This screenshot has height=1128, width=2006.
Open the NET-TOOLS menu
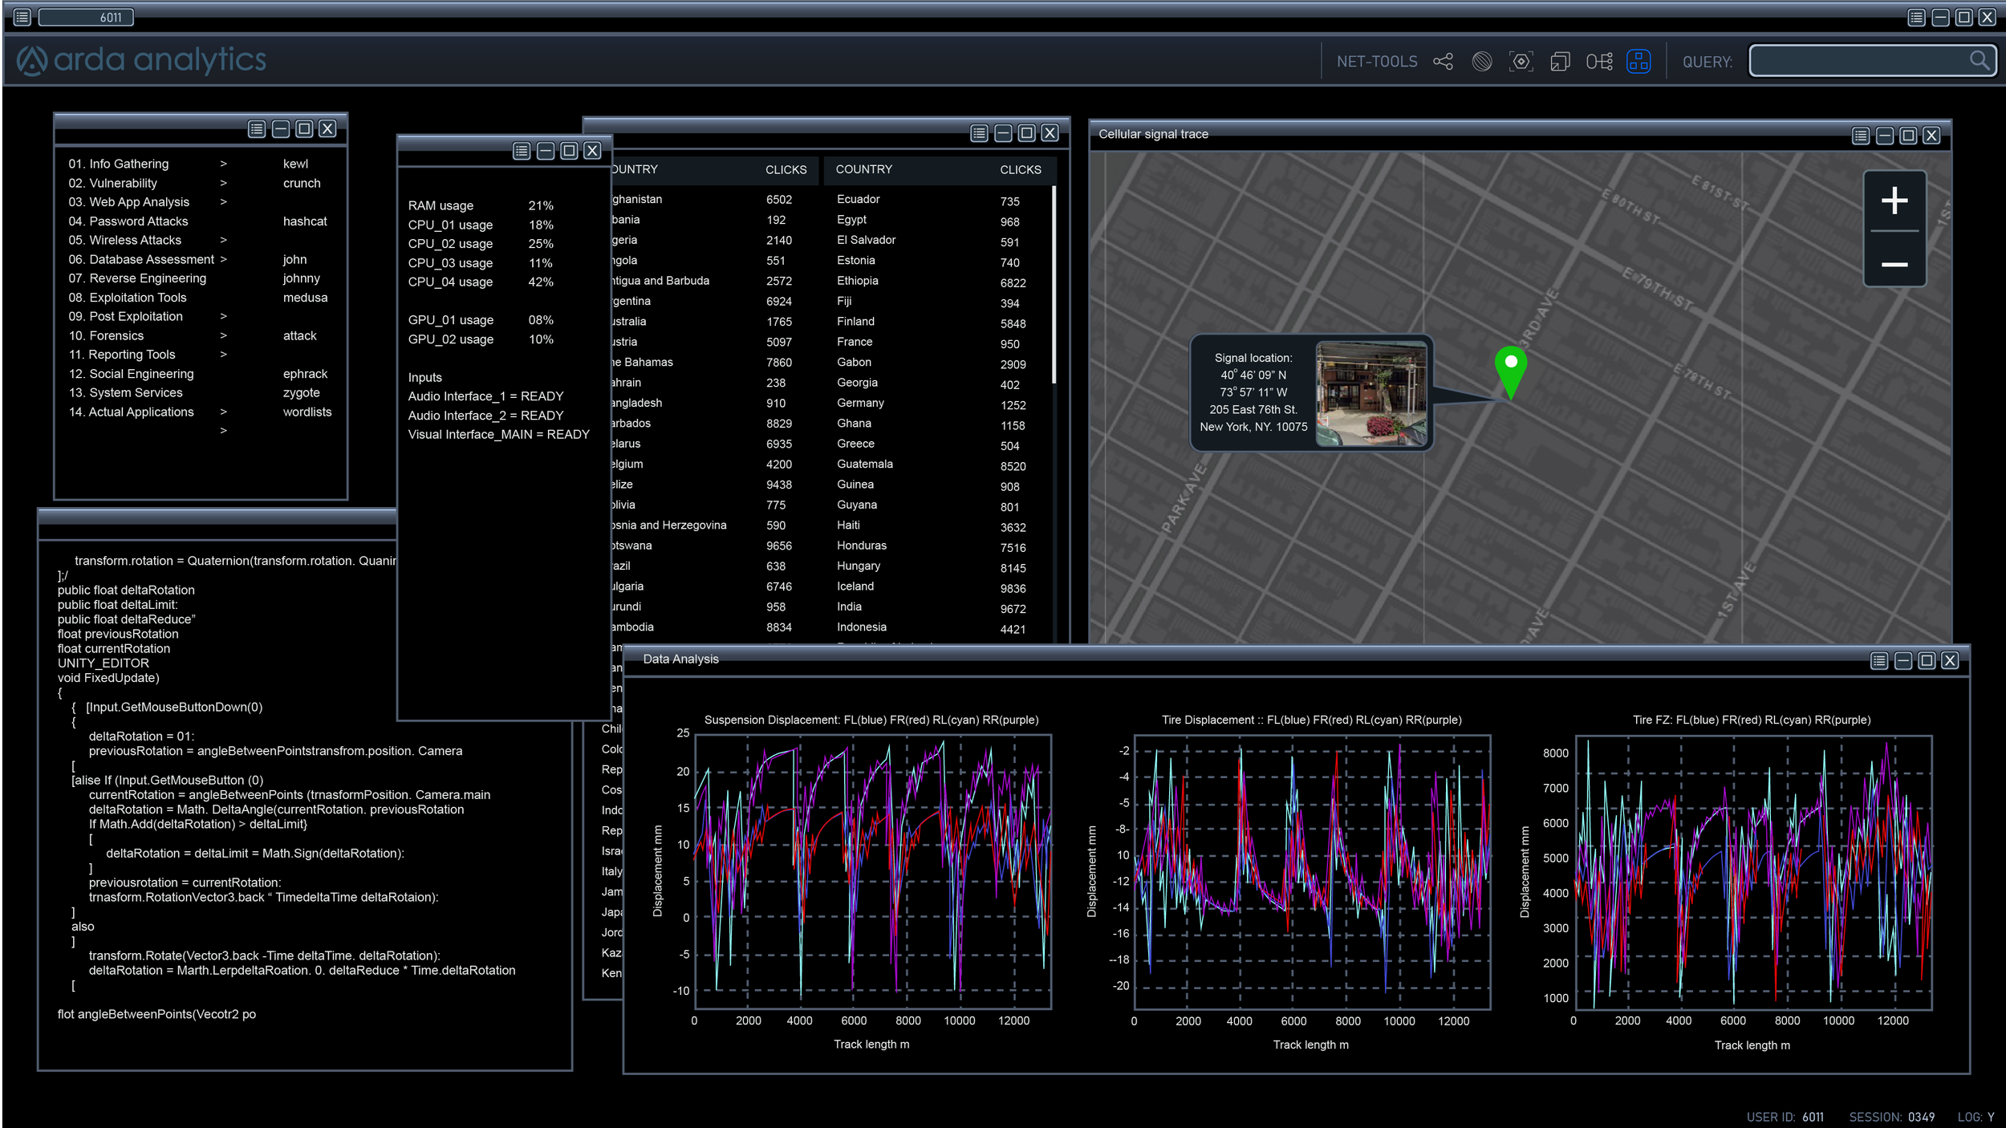1377,62
